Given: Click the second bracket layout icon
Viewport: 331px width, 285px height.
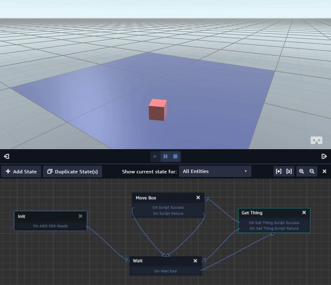Looking at the screenshot, I should [x=289, y=171].
